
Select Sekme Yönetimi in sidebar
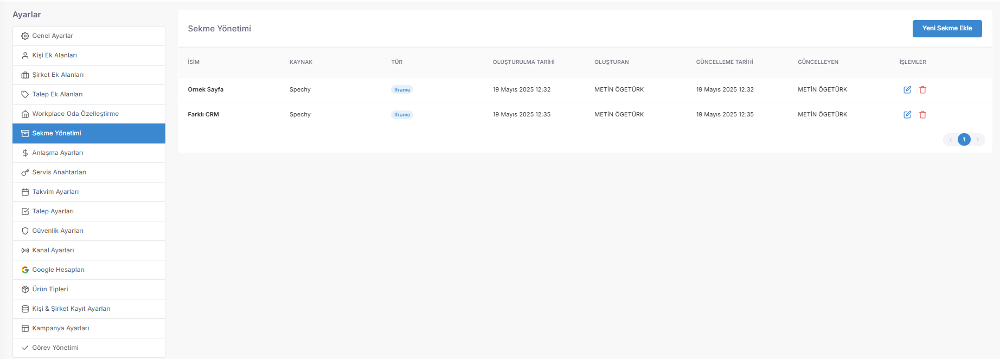click(89, 134)
